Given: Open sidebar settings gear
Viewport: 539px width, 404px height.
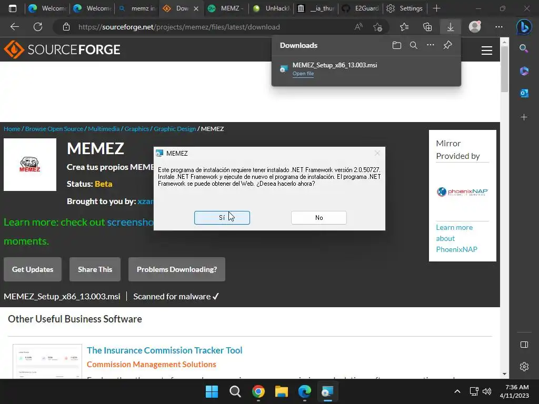Looking at the screenshot, I should click(x=524, y=367).
